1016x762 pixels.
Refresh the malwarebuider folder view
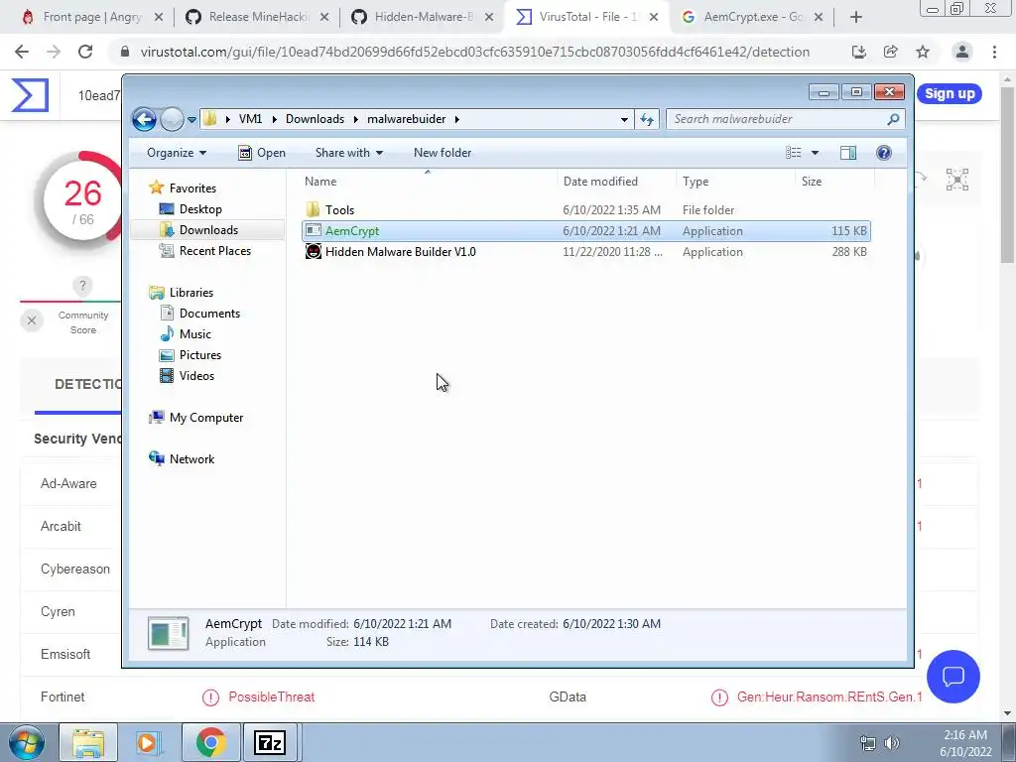click(x=647, y=119)
